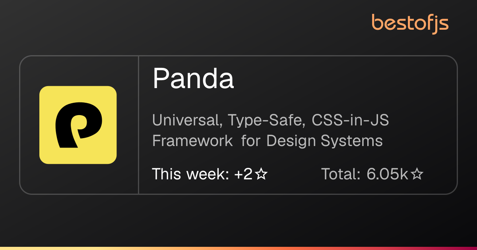
Task: Select the CSS-in-JS text
Action: [x=350, y=120]
